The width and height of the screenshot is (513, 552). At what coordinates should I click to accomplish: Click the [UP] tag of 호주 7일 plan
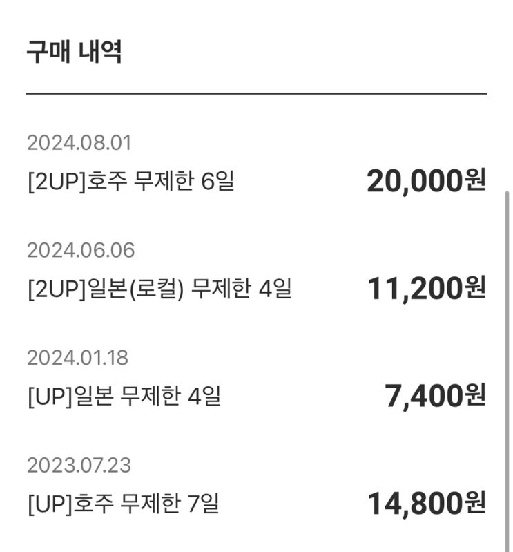pyautogui.click(x=50, y=504)
